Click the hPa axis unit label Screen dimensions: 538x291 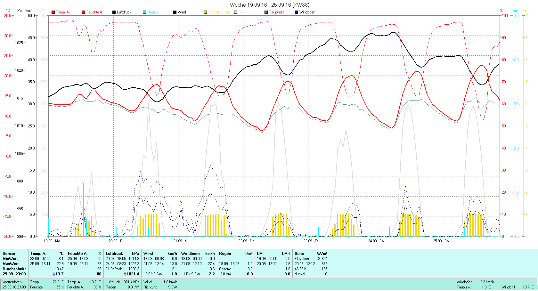click(19, 11)
